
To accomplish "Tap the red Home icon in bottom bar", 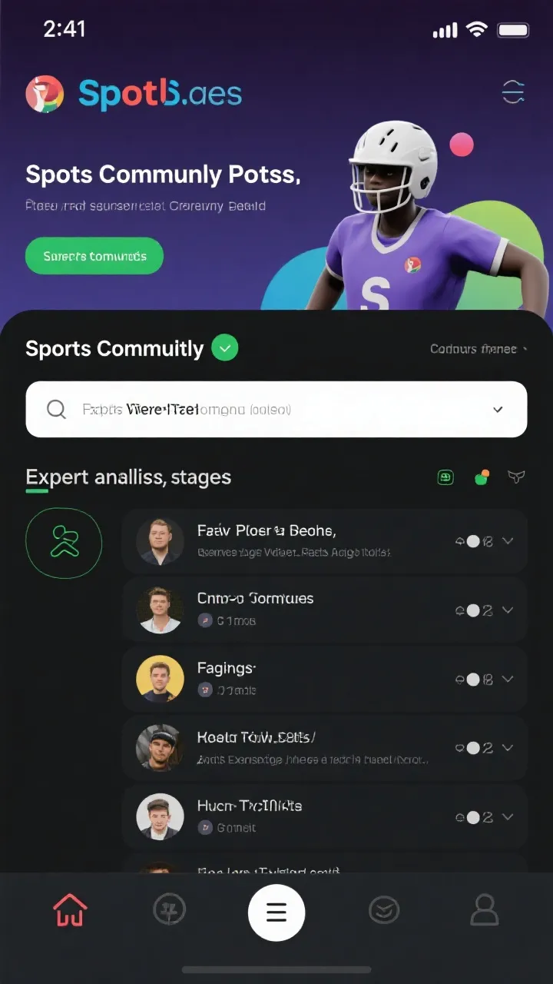I will coord(70,911).
